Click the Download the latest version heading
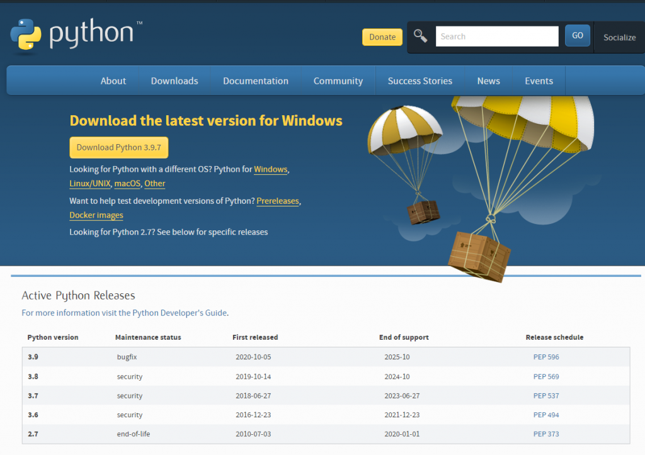Image resolution: width=645 pixels, height=455 pixels. [x=206, y=121]
